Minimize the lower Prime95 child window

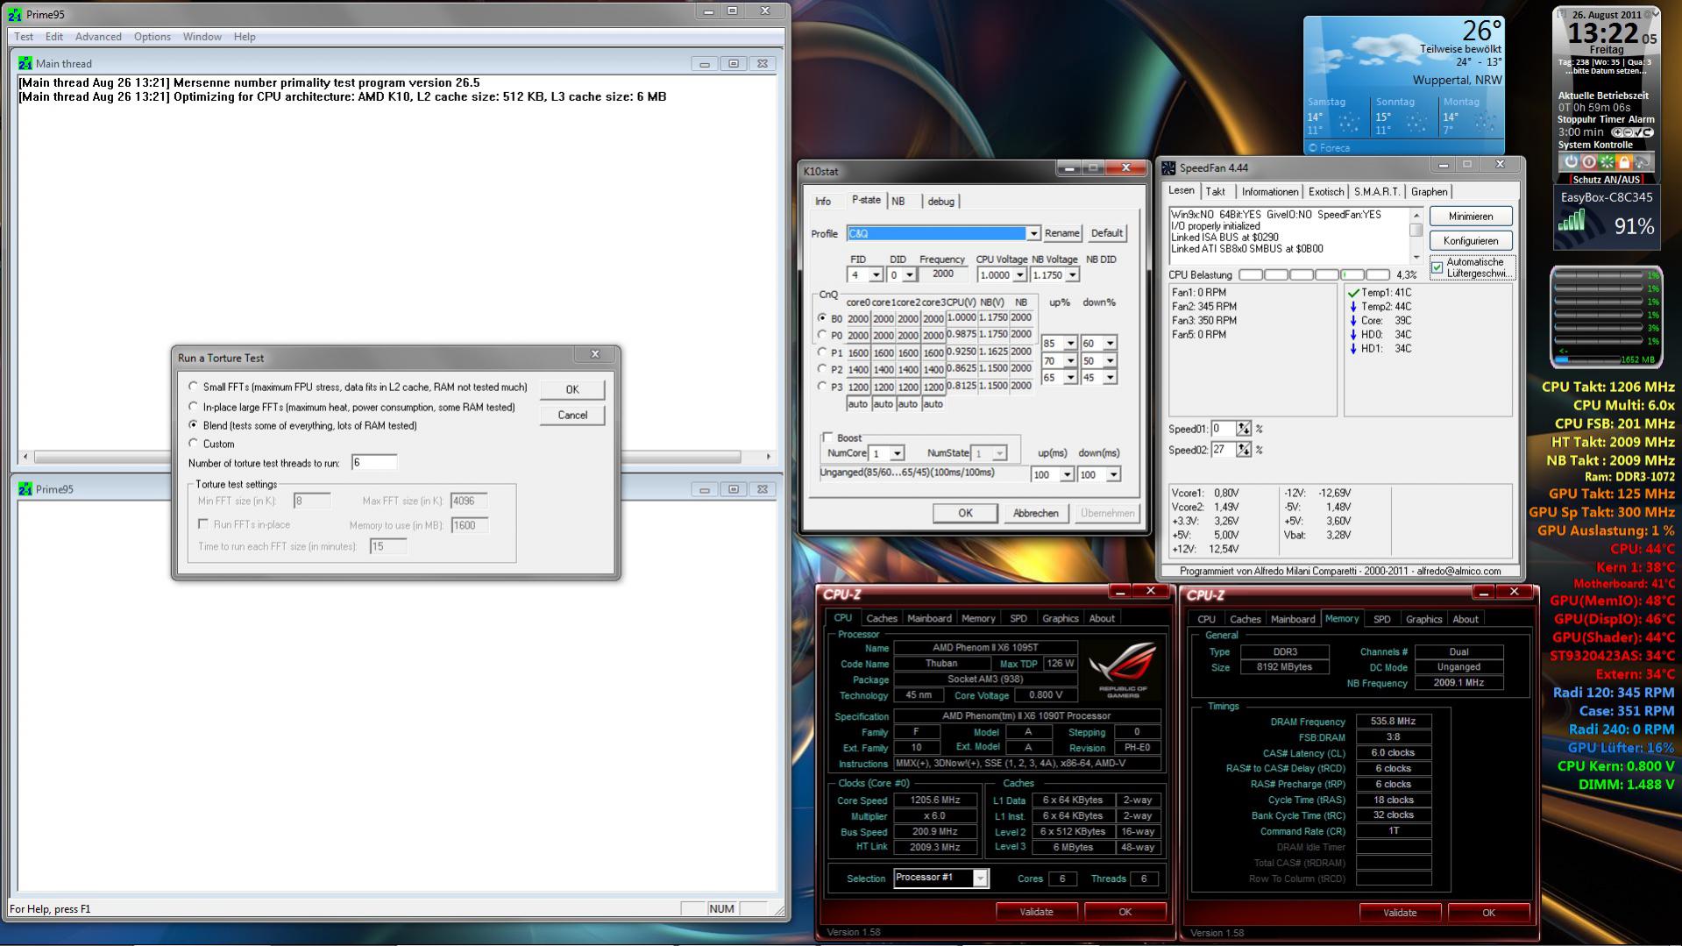point(704,489)
